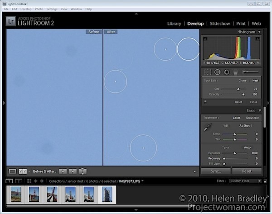Screen dimensions: 272x214
Task: Open main window display button 1
Action: pos(9,181)
